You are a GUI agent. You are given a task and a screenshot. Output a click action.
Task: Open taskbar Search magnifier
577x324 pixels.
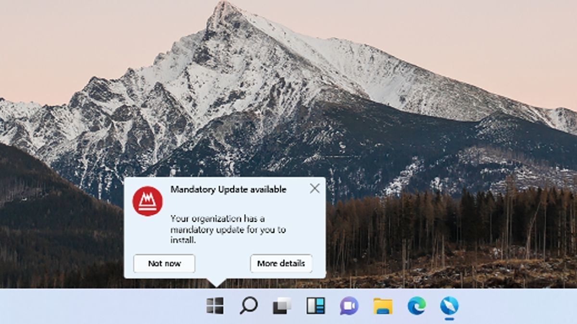(x=249, y=305)
